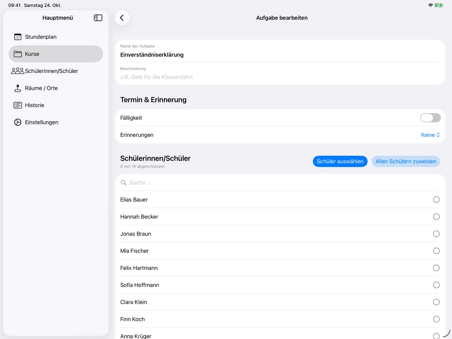This screenshot has width=452, height=339.
Task: Open Stundenplan calendar icon
Action: tap(18, 37)
